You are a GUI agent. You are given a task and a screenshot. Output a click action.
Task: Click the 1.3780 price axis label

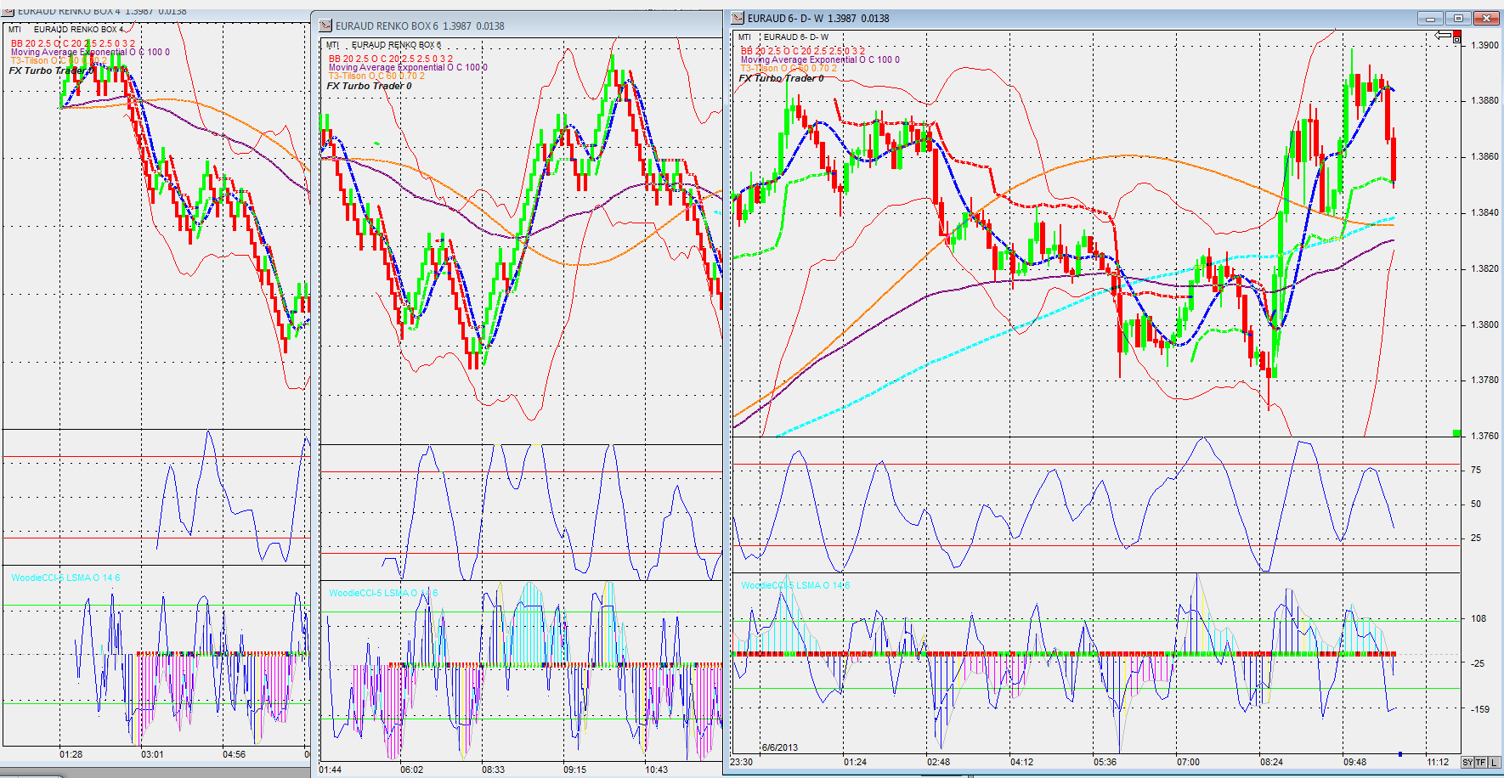pos(1485,381)
